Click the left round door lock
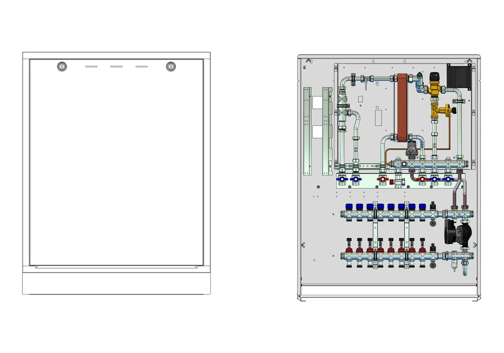The width and height of the screenshot is (504, 353). [62, 67]
